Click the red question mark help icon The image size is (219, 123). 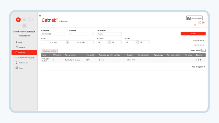click(200, 23)
